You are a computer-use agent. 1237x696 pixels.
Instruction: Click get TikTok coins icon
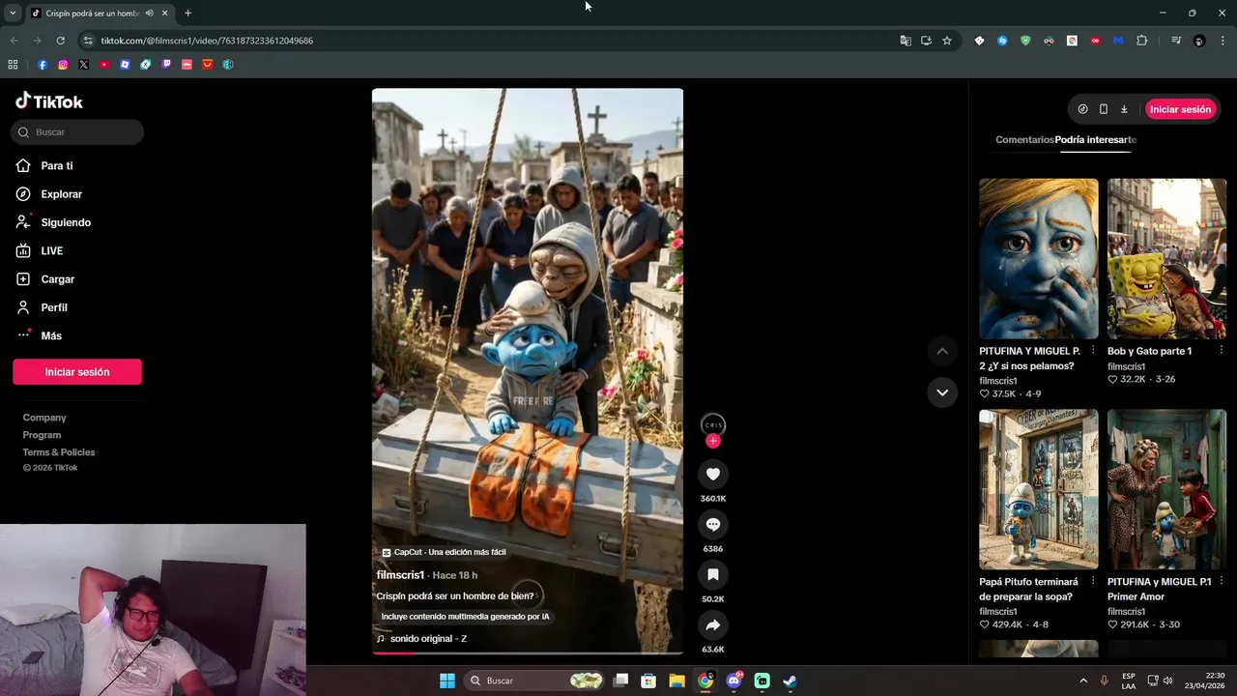pos(1082,109)
